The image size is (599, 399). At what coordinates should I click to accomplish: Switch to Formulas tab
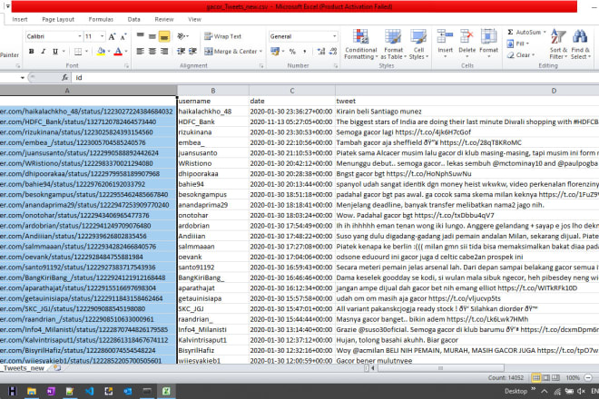101,19
